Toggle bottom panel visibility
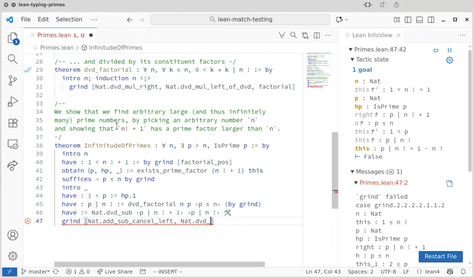 420,20
